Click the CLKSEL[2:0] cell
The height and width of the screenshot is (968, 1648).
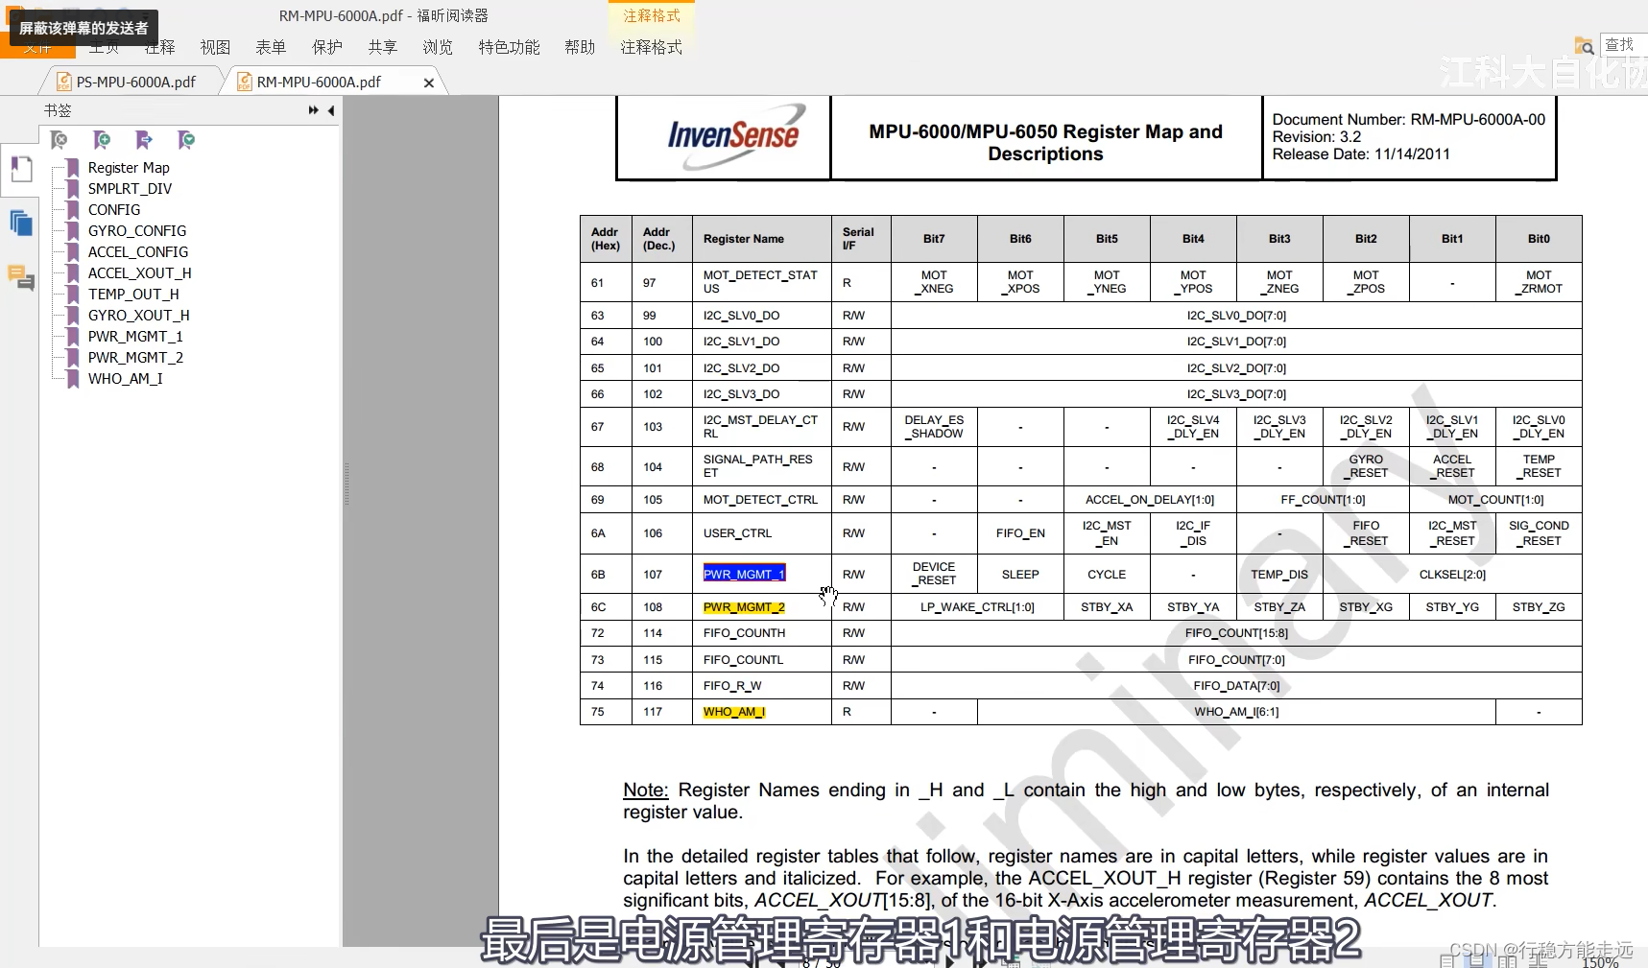click(x=1452, y=575)
